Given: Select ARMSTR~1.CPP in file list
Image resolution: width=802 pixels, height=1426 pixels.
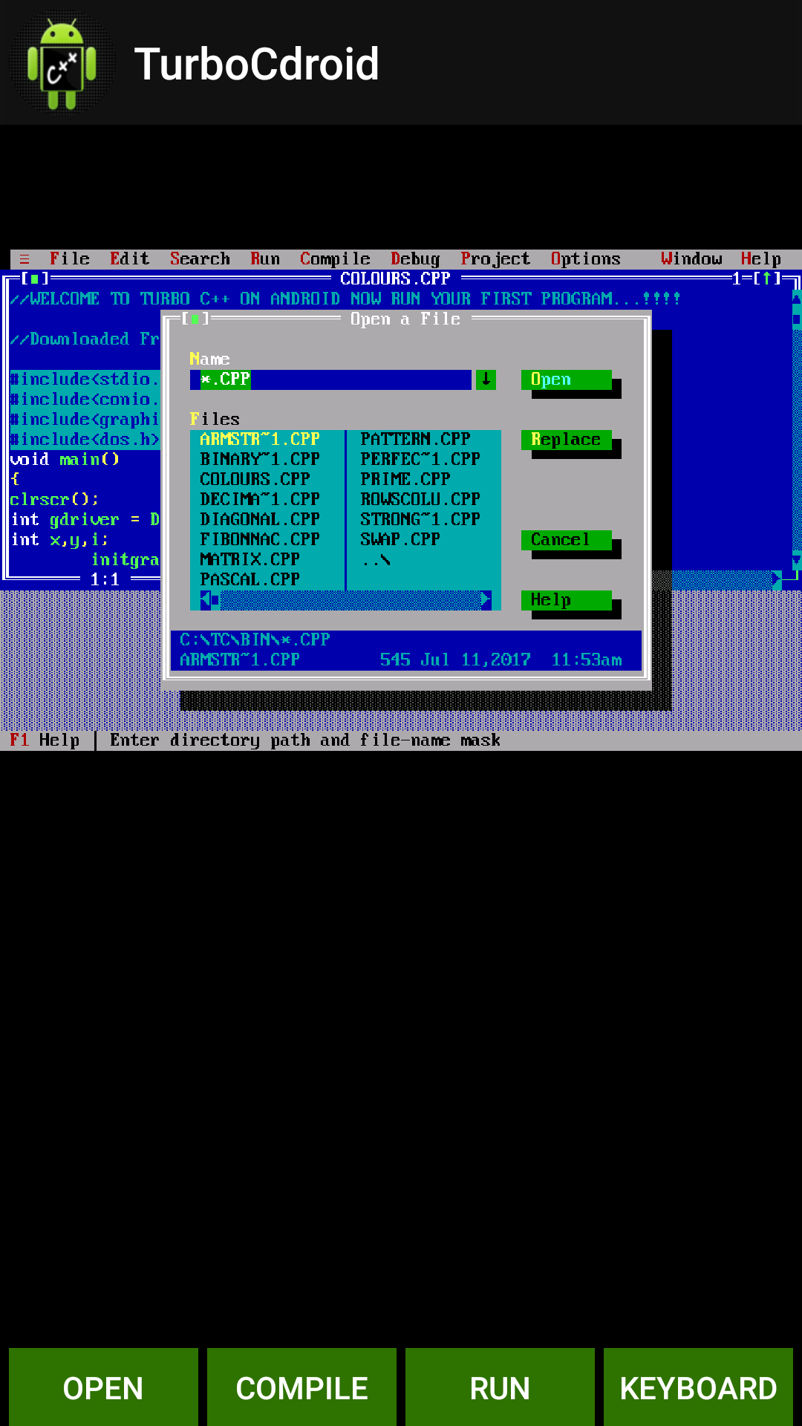Looking at the screenshot, I should tap(260, 440).
